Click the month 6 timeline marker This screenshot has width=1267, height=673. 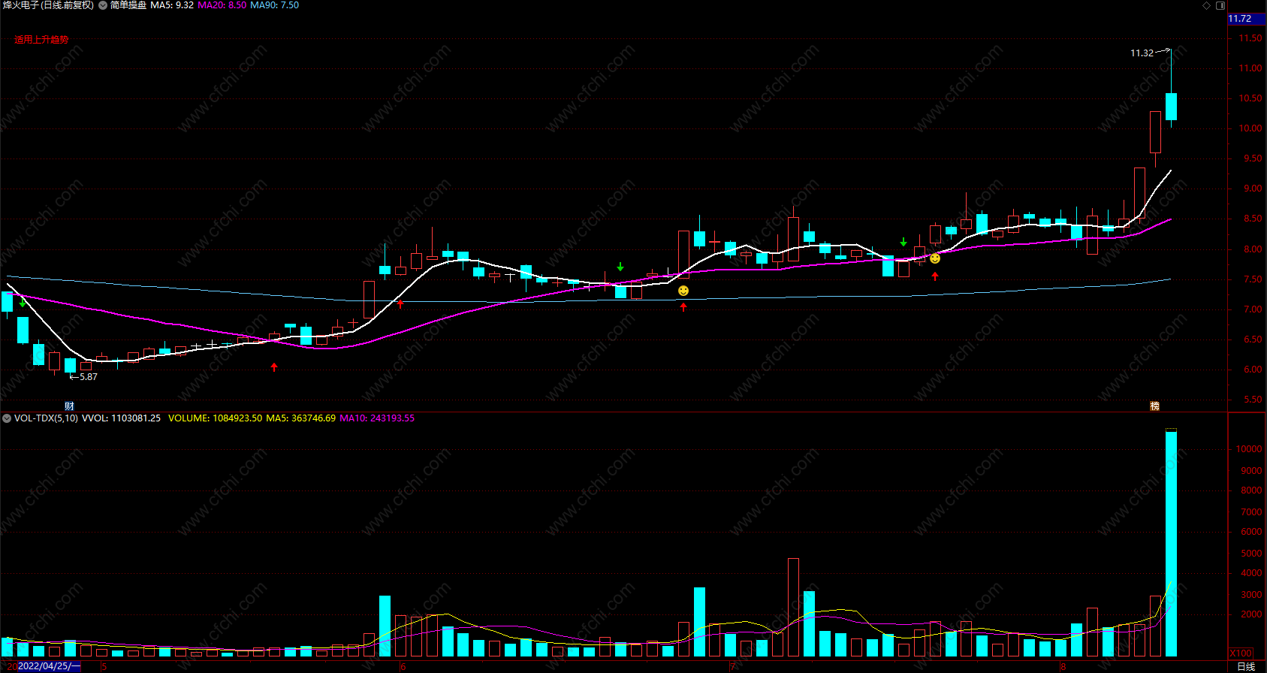(403, 666)
